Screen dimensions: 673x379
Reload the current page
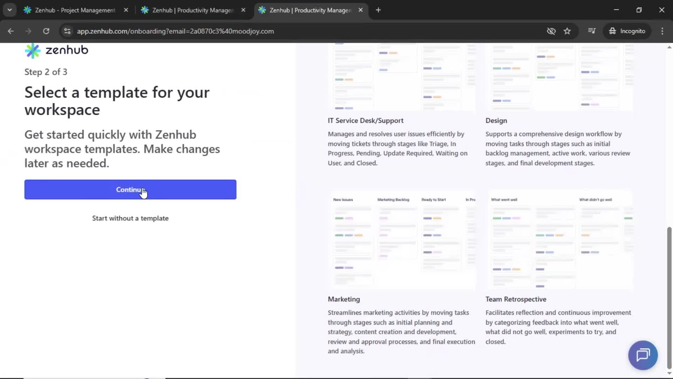(46, 31)
